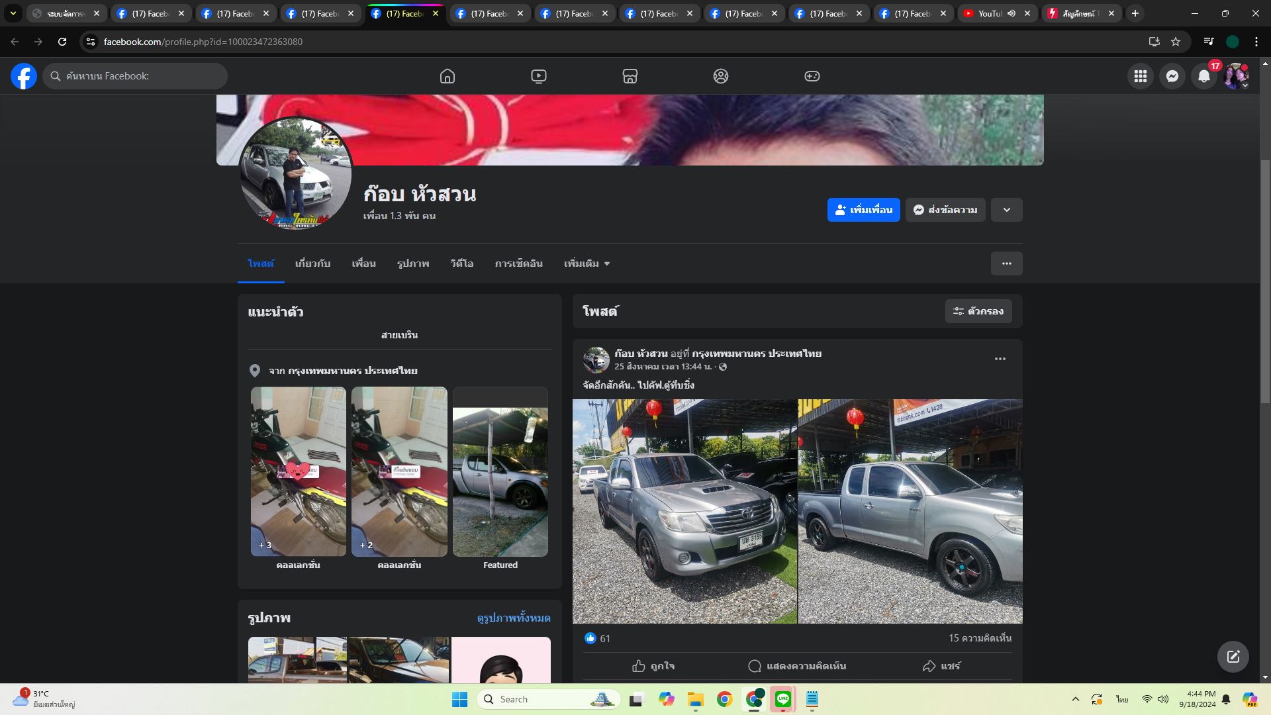Open chevron dropdown beside ส่งข้อความ
Screen dimensions: 1271x715
(1006, 210)
